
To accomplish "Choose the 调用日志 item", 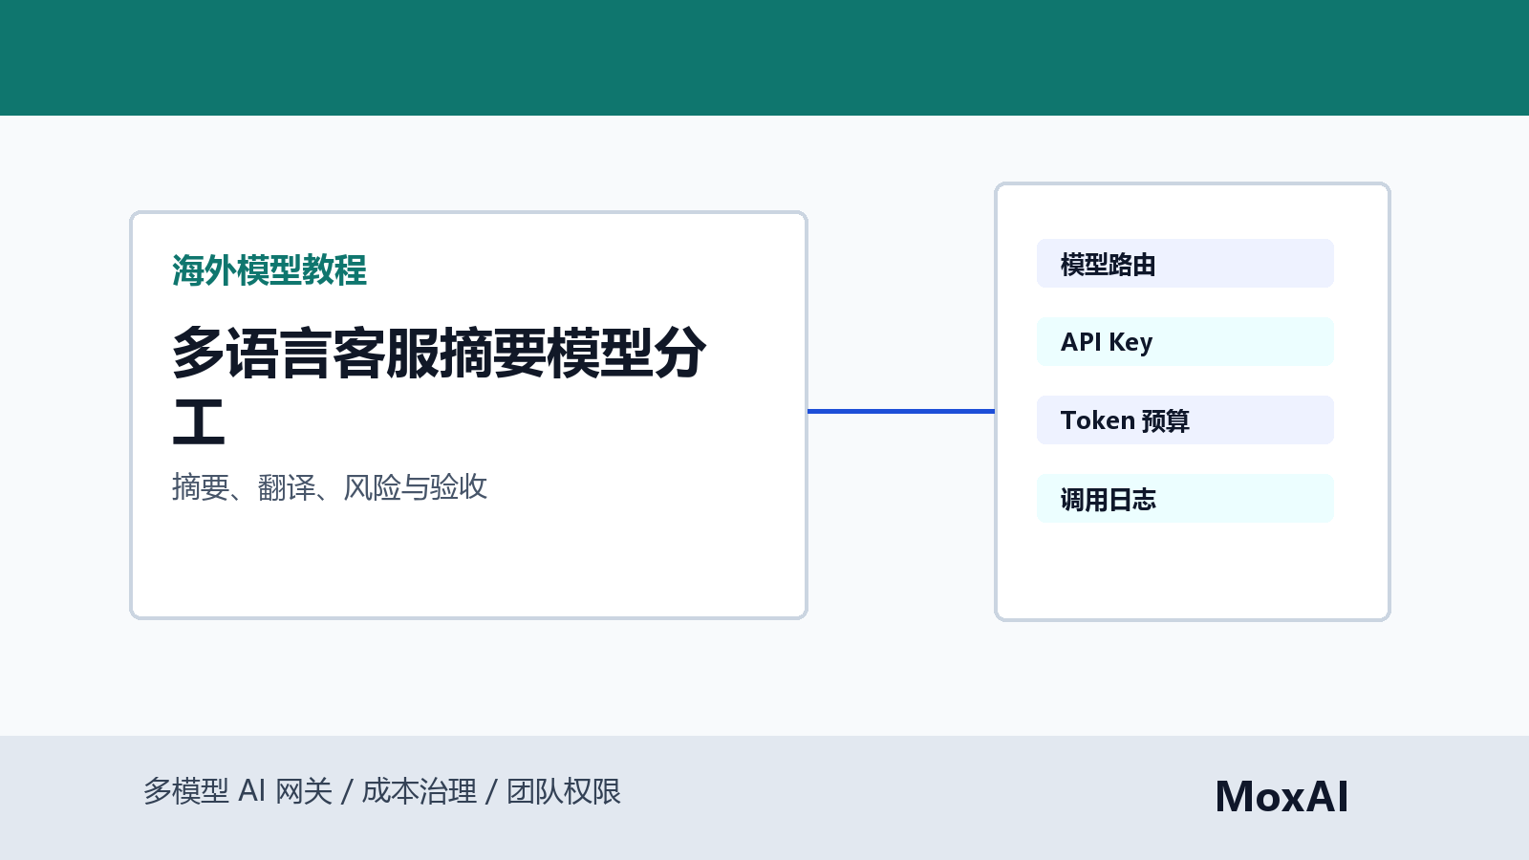I will coord(1185,499).
